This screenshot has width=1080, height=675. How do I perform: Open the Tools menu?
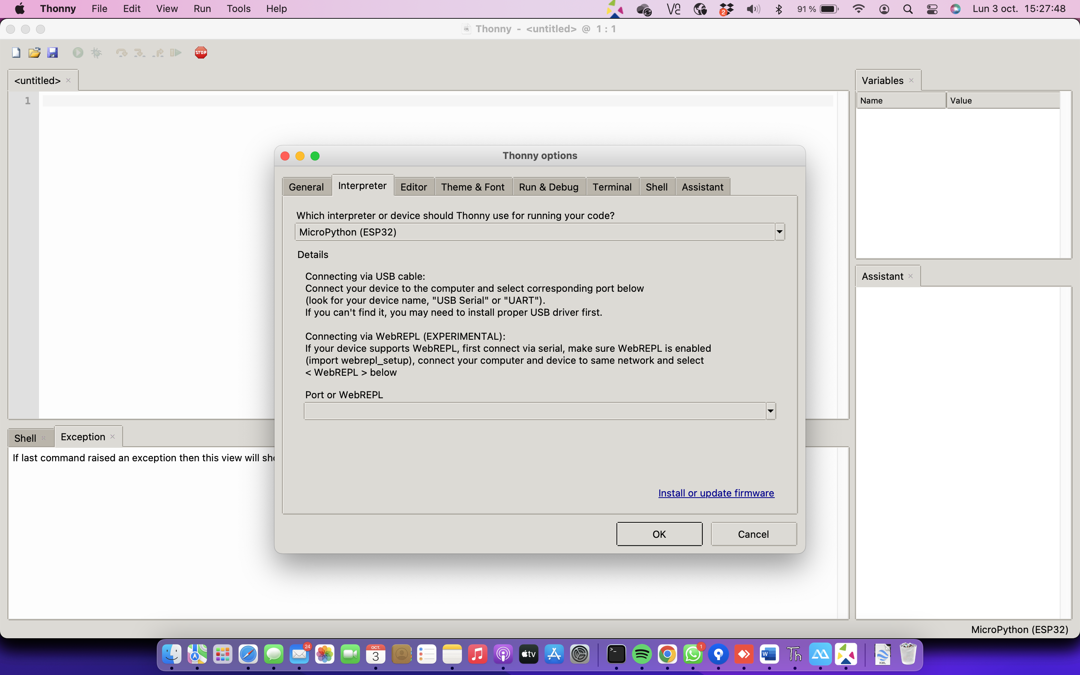tap(238, 9)
